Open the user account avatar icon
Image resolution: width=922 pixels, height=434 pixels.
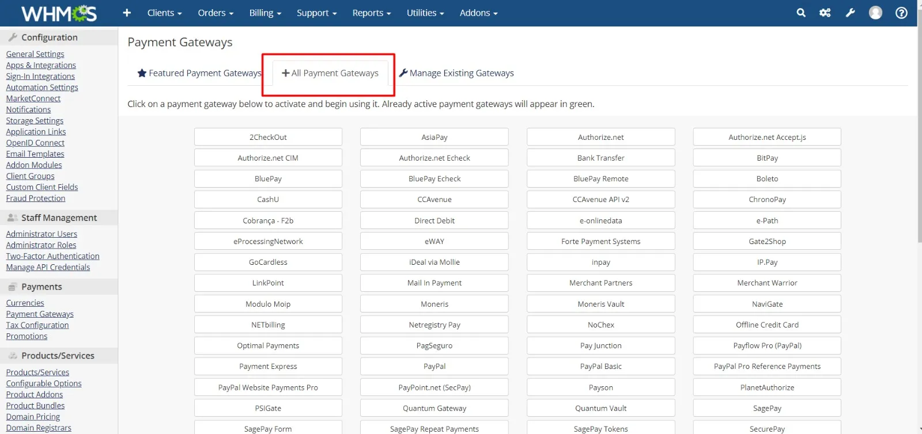(875, 13)
